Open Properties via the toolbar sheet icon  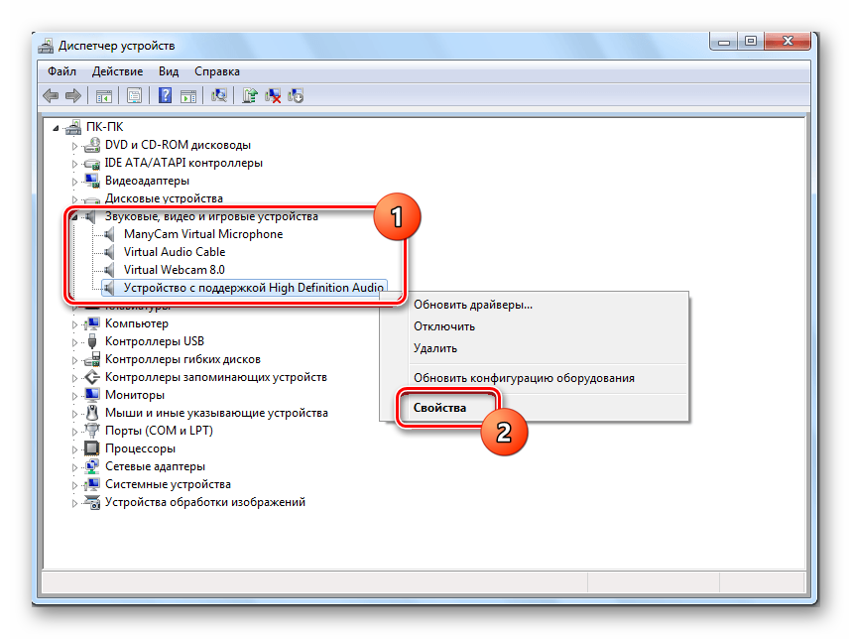pos(134,96)
